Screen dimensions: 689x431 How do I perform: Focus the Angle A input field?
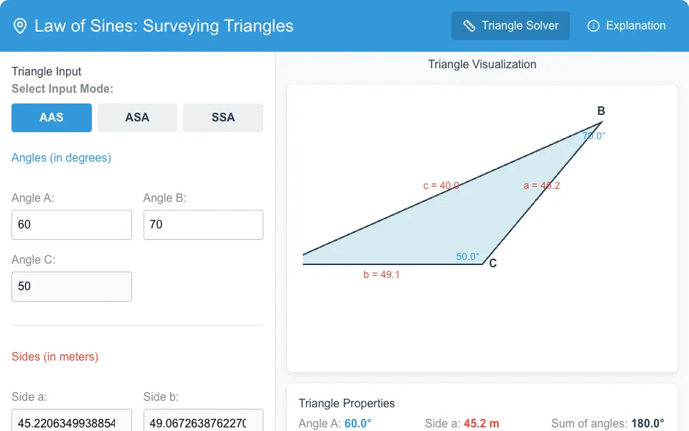[x=72, y=225]
